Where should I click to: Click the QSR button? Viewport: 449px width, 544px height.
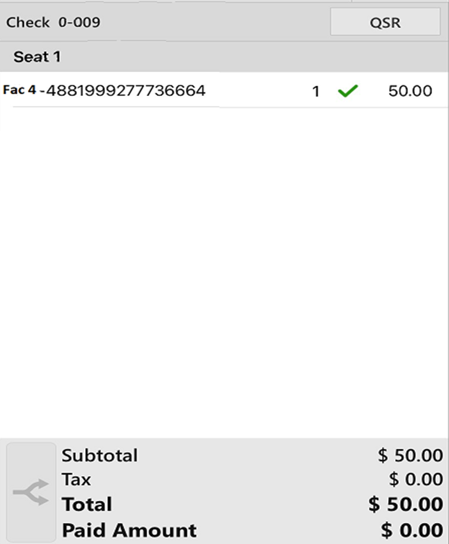(x=385, y=23)
